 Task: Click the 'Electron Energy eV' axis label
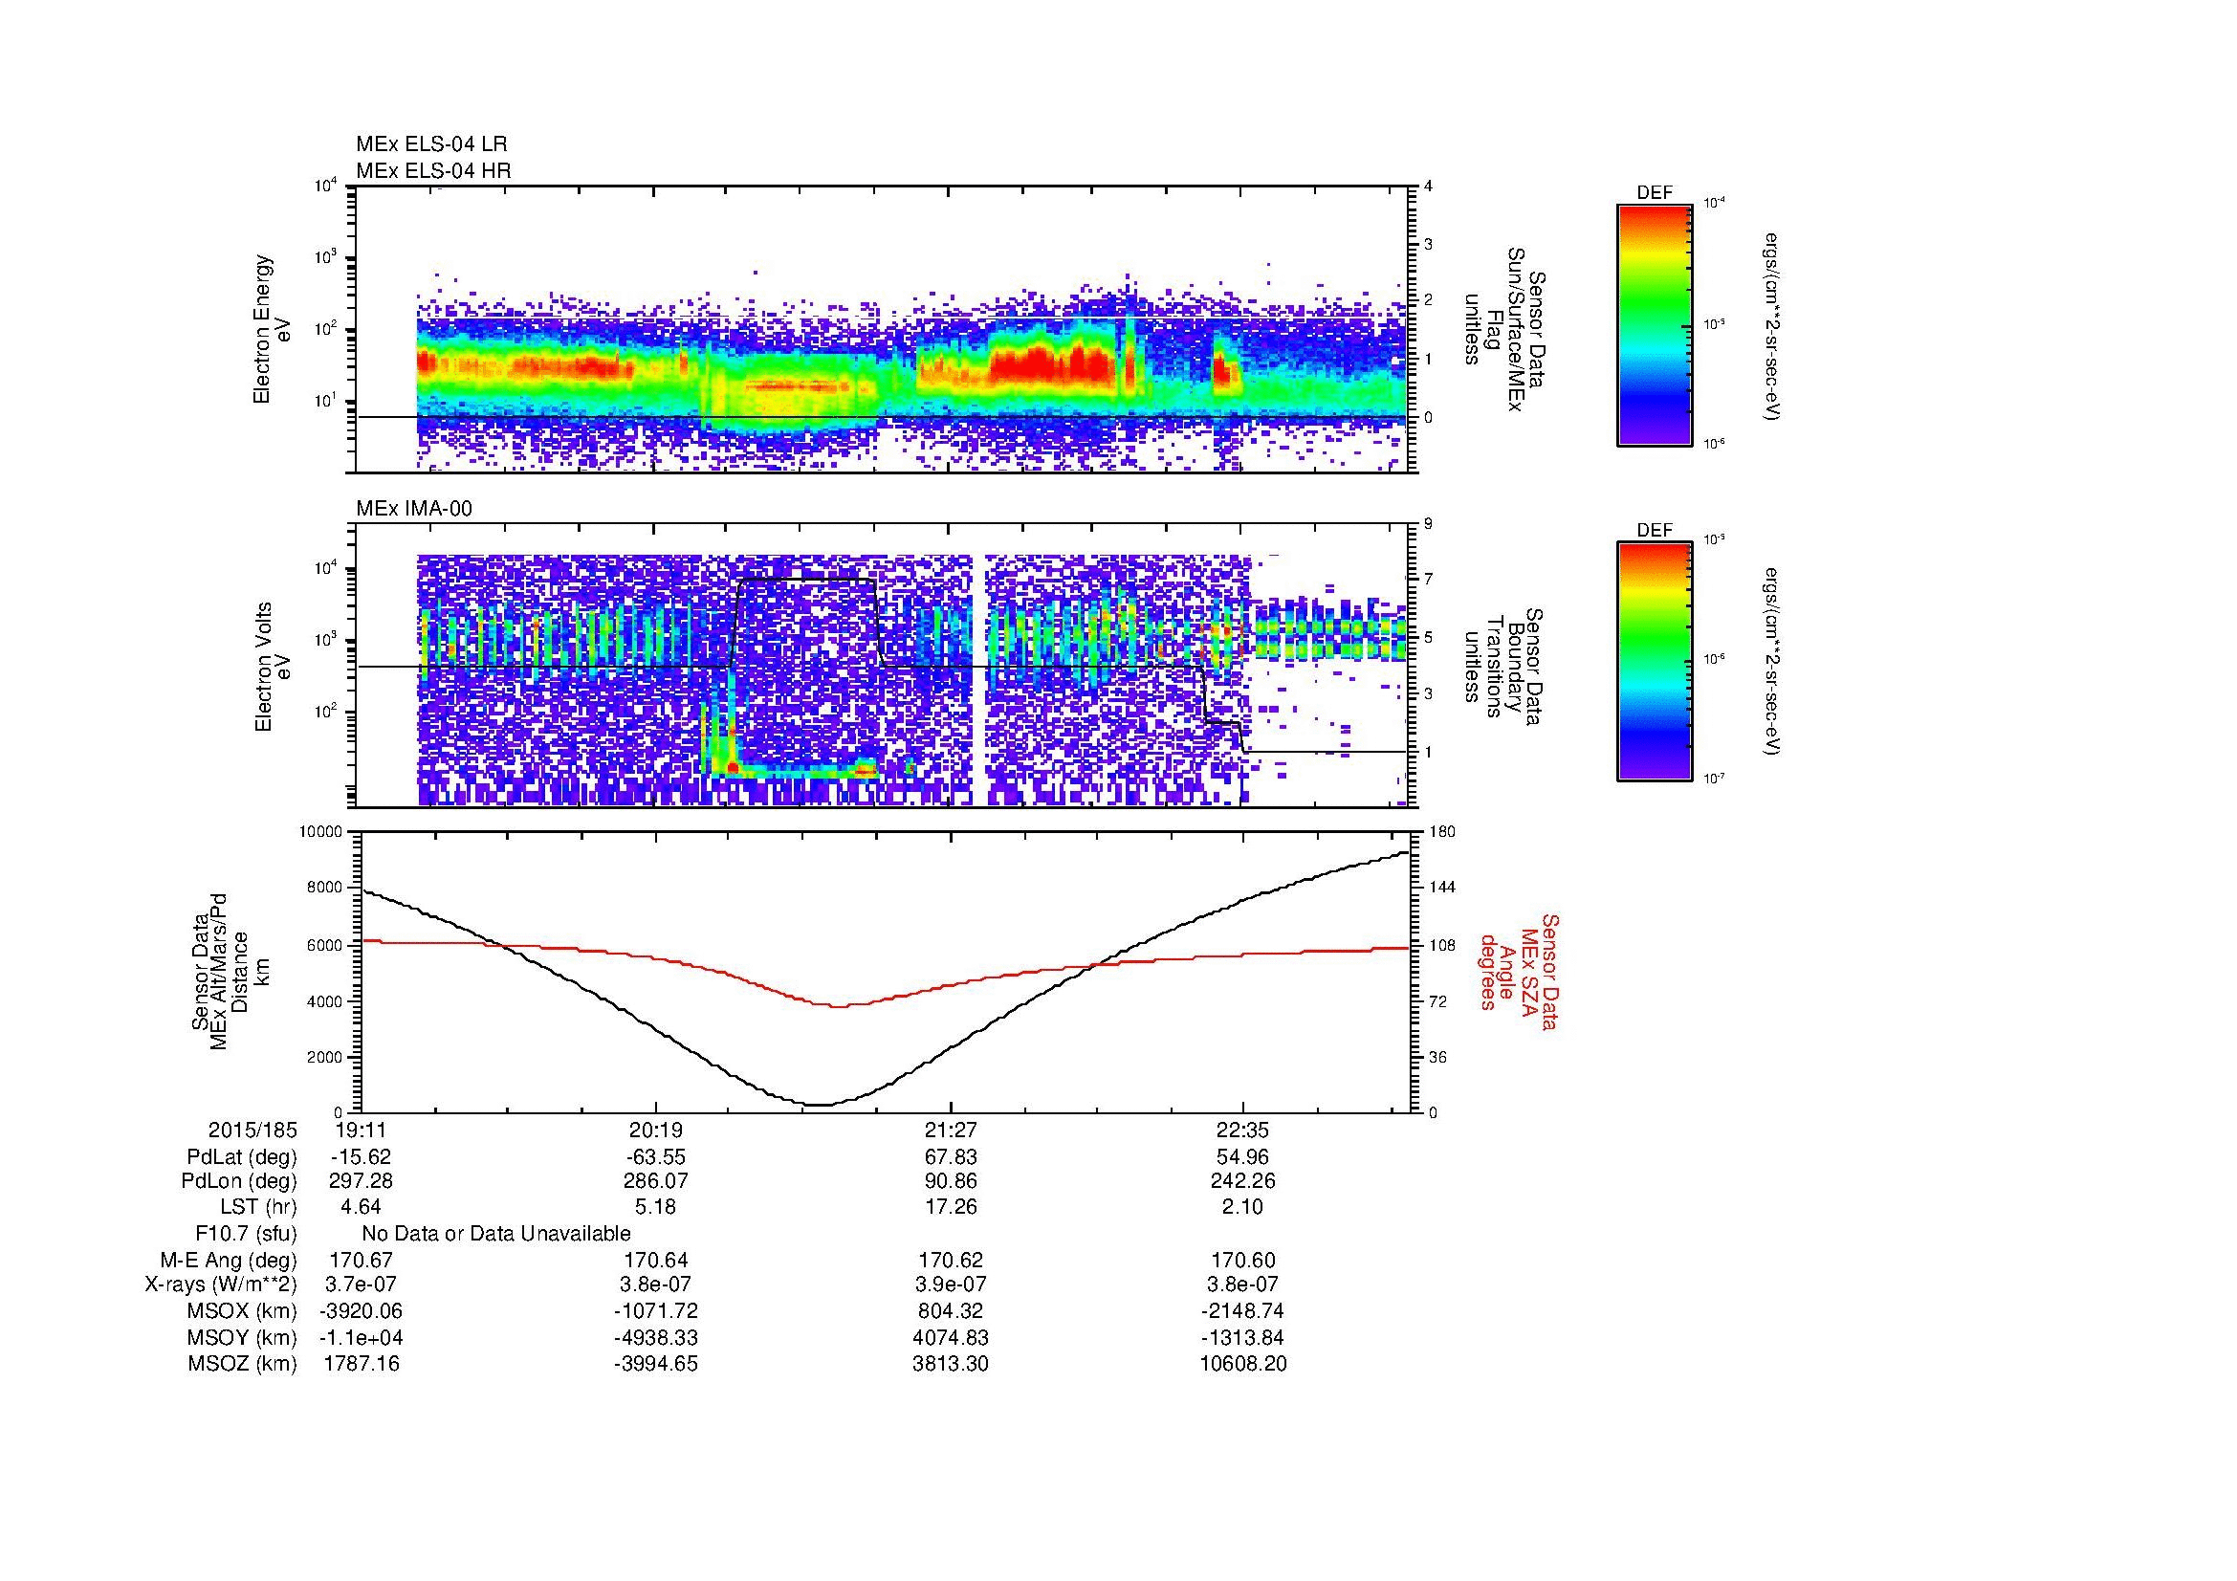coord(272,329)
